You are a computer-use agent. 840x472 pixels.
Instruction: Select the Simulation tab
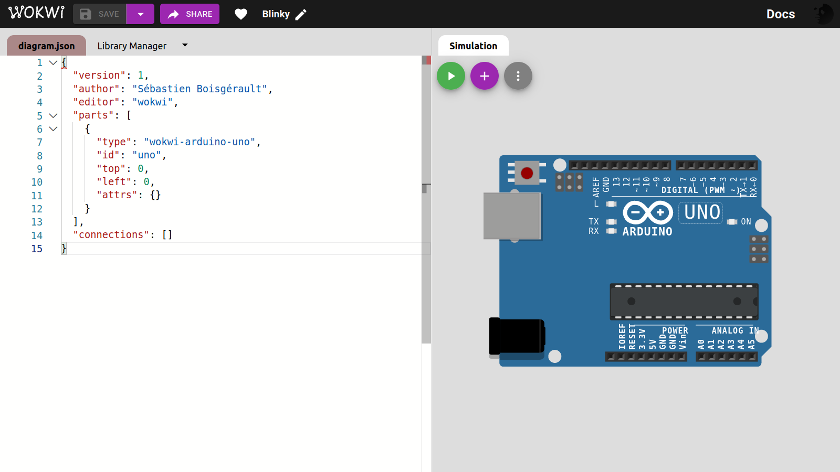[x=473, y=46]
